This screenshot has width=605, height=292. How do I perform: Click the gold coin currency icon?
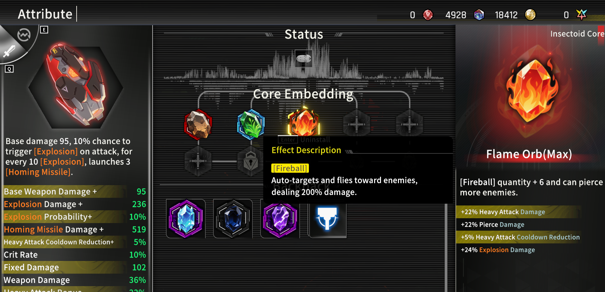tap(530, 15)
